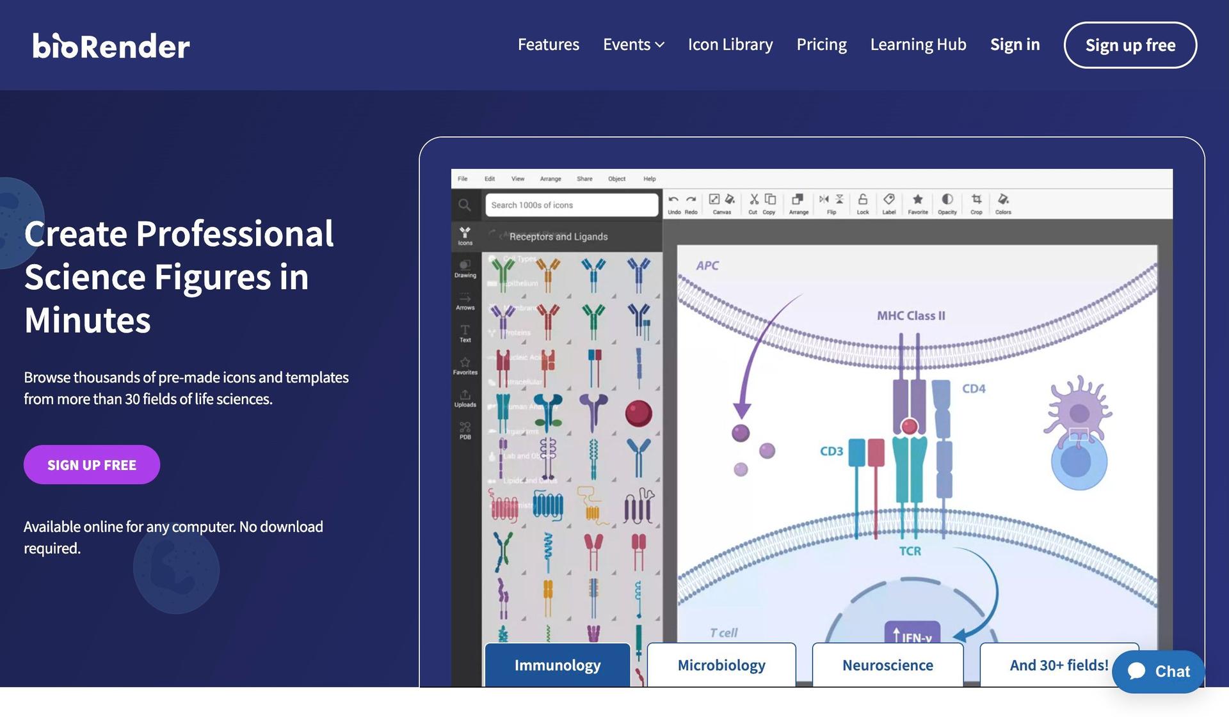Image resolution: width=1229 pixels, height=717 pixels.
Task: Open the File menu in editor
Action: click(x=463, y=178)
